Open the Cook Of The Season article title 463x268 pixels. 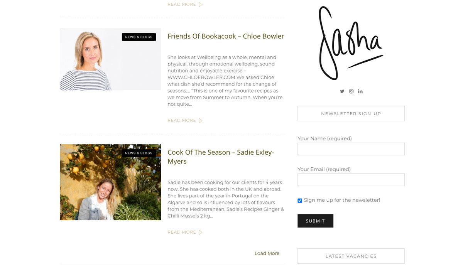click(221, 157)
